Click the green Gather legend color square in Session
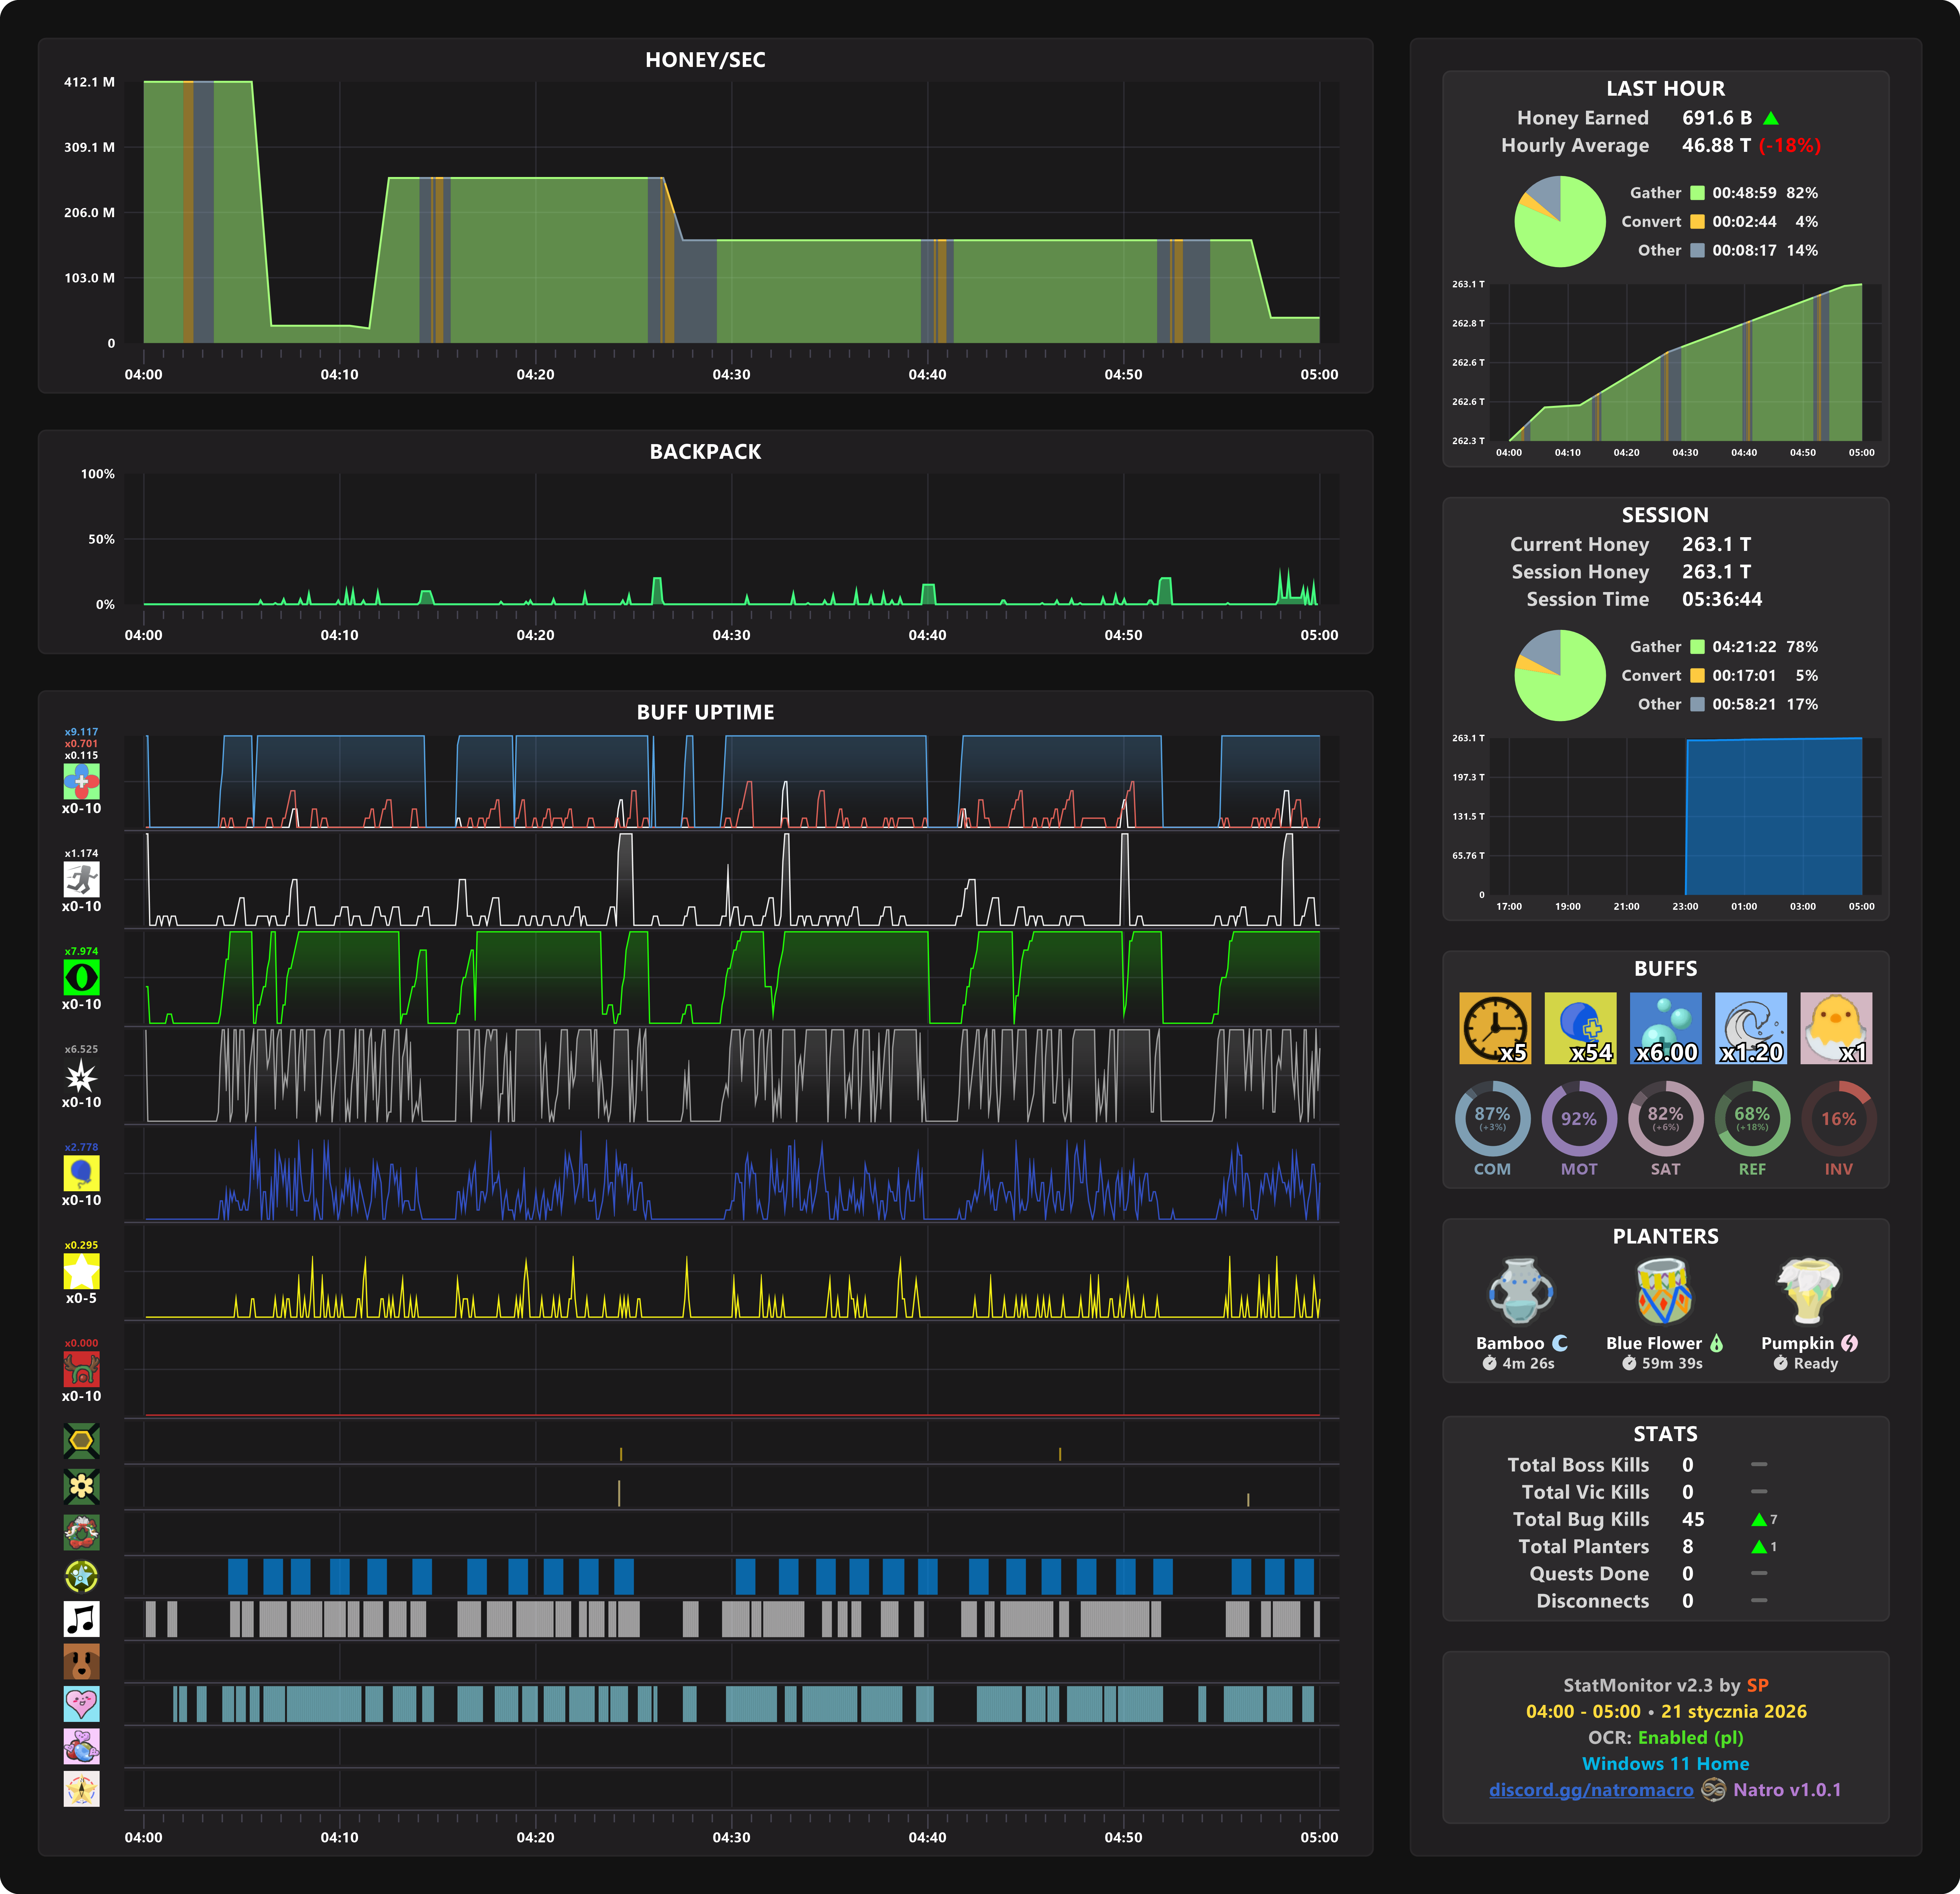The width and height of the screenshot is (1960, 1894). pos(1697,647)
